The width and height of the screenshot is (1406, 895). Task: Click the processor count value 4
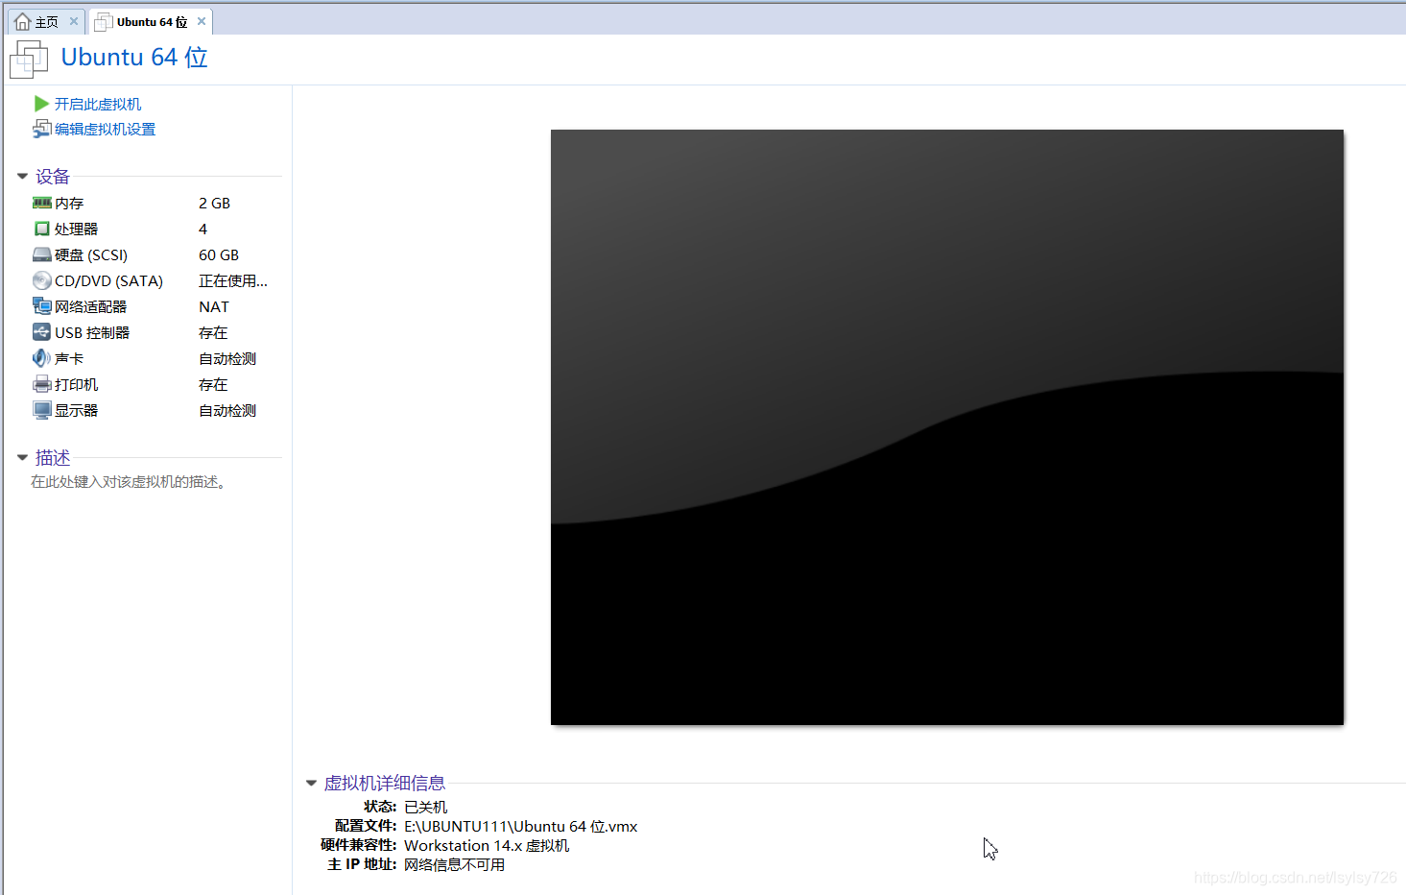click(x=203, y=229)
